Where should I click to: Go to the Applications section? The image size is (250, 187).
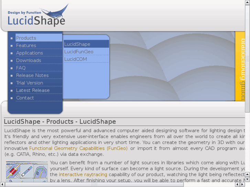click(39, 53)
